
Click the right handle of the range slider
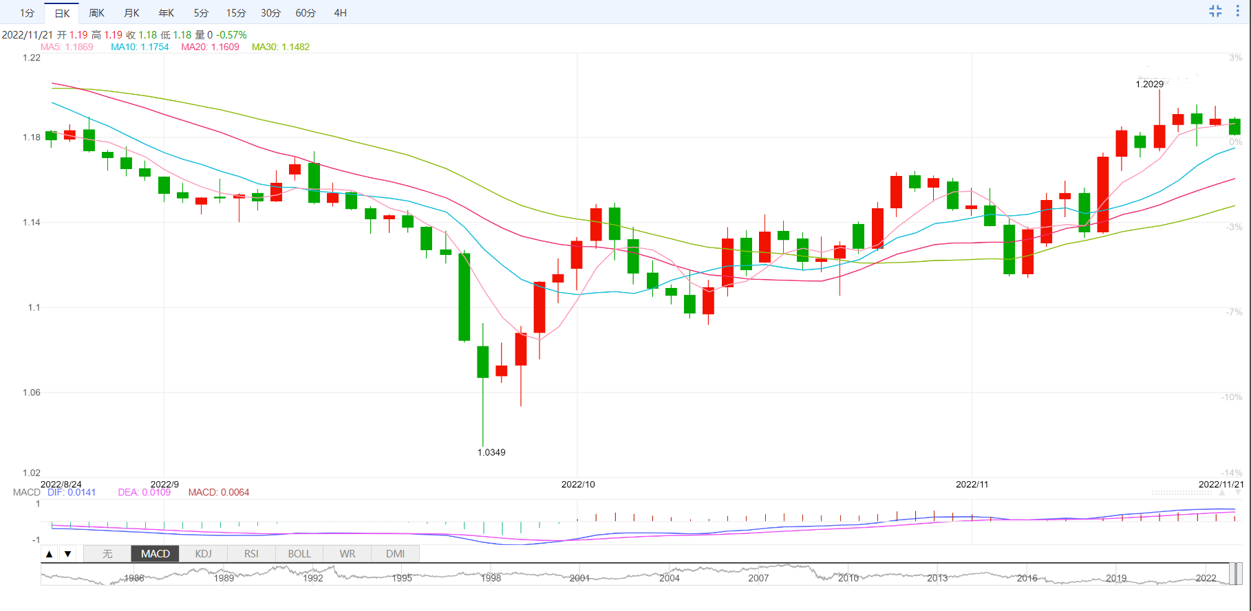click(1239, 574)
